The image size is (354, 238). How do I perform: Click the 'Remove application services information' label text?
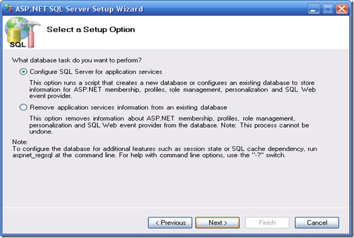tap(128, 108)
